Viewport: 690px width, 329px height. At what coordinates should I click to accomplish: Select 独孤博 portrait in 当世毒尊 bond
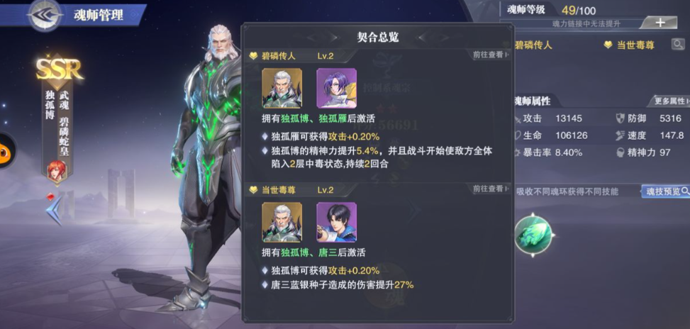coord(282,222)
